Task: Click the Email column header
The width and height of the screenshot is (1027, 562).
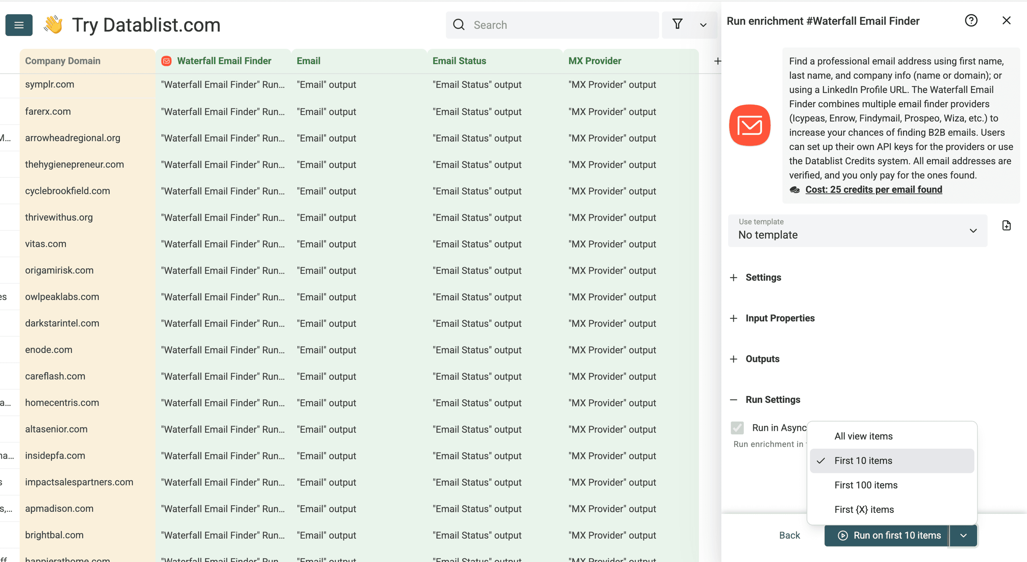Action: pos(359,61)
